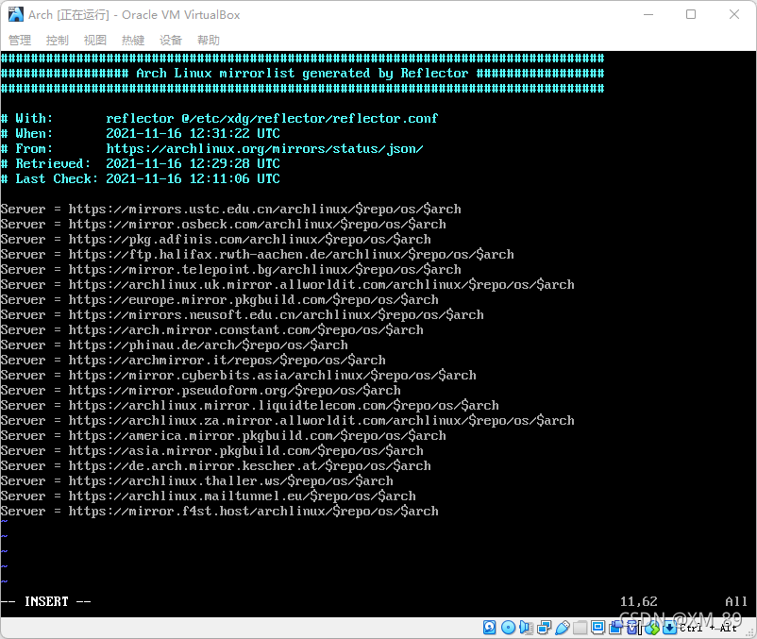Image resolution: width=757 pixels, height=639 pixels.
Task: Click the optical drive status icon
Action: 508,628
